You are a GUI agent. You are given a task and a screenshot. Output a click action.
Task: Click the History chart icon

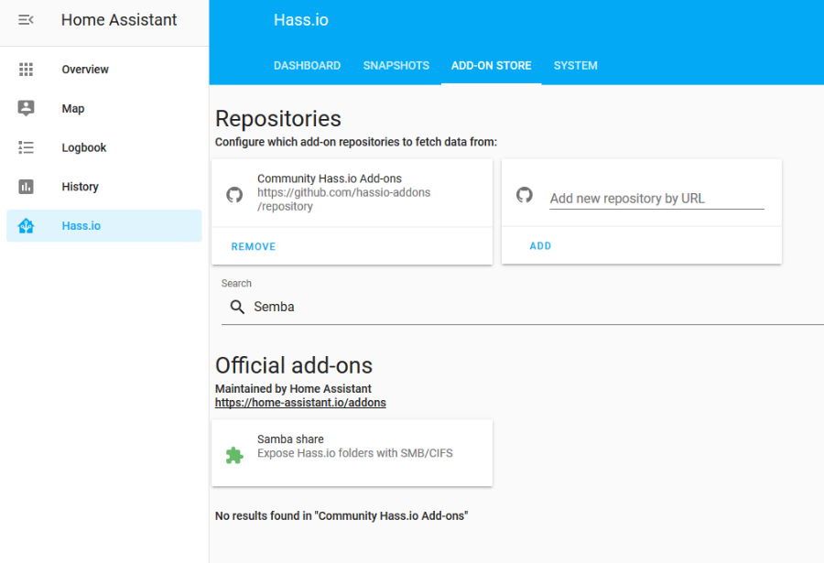[26, 187]
